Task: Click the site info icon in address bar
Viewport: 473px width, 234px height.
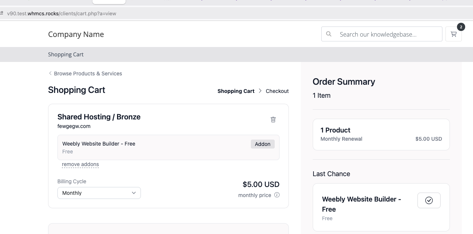Action: point(2,13)
